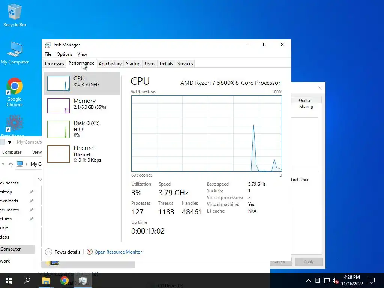The width and height of the screenshot is (384, 288).
Task: Open the Sharing tab in properties dialog
Action: tap(306, 106)
